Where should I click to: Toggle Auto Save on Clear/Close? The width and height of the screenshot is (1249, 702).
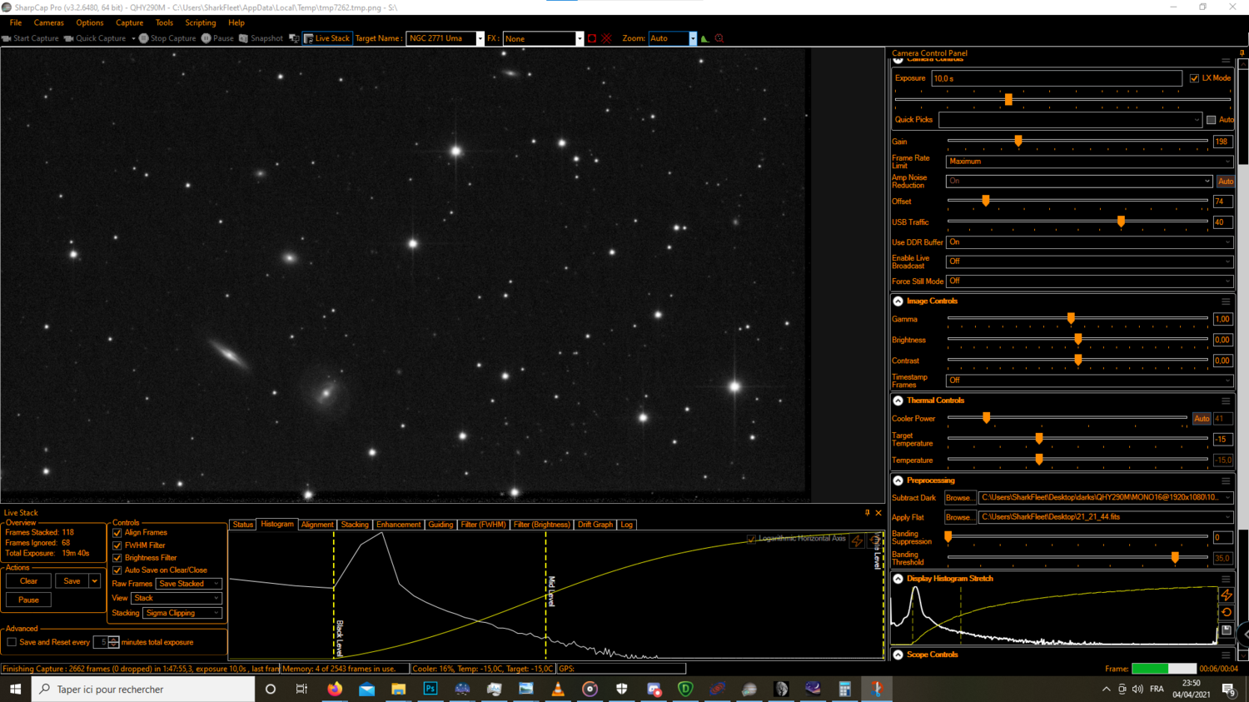tap(117, 570)
